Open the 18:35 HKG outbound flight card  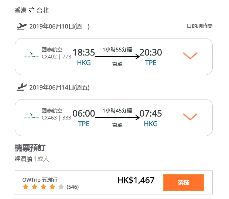[114, 57]
